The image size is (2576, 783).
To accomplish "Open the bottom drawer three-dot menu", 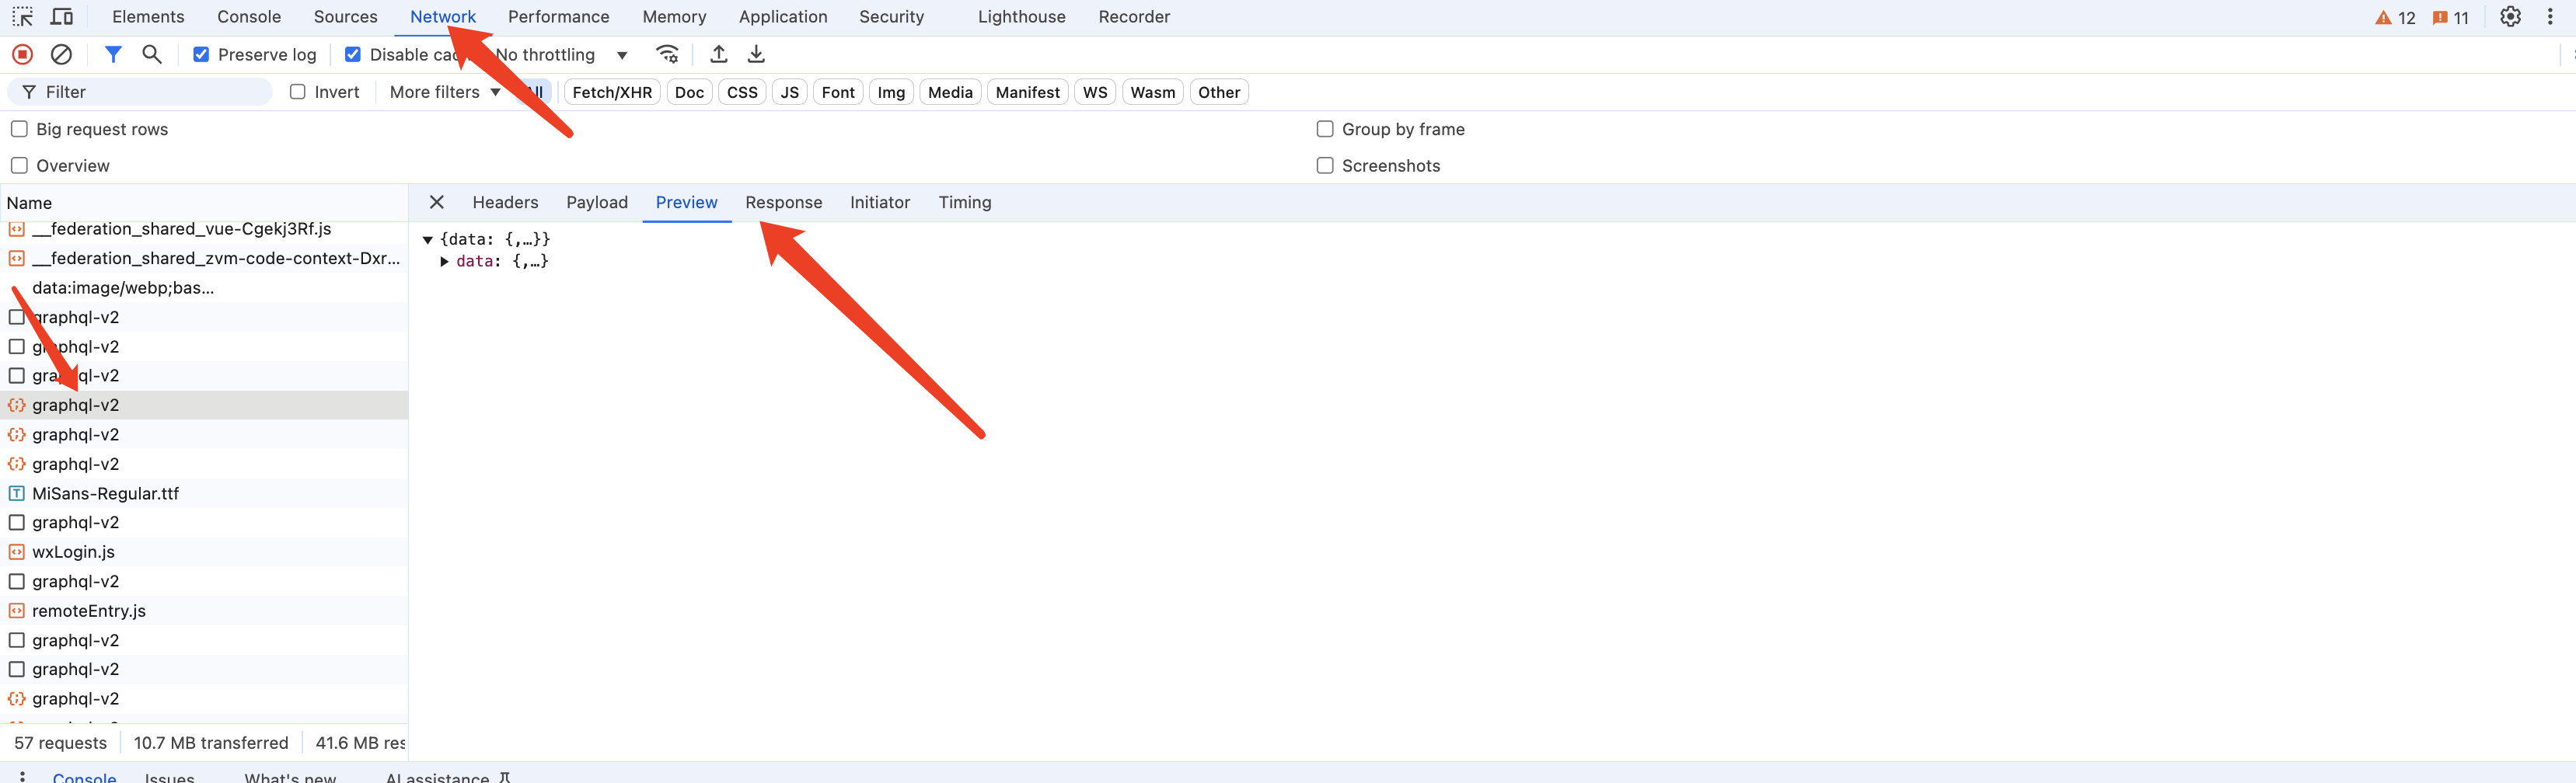I will pos(22,776).
